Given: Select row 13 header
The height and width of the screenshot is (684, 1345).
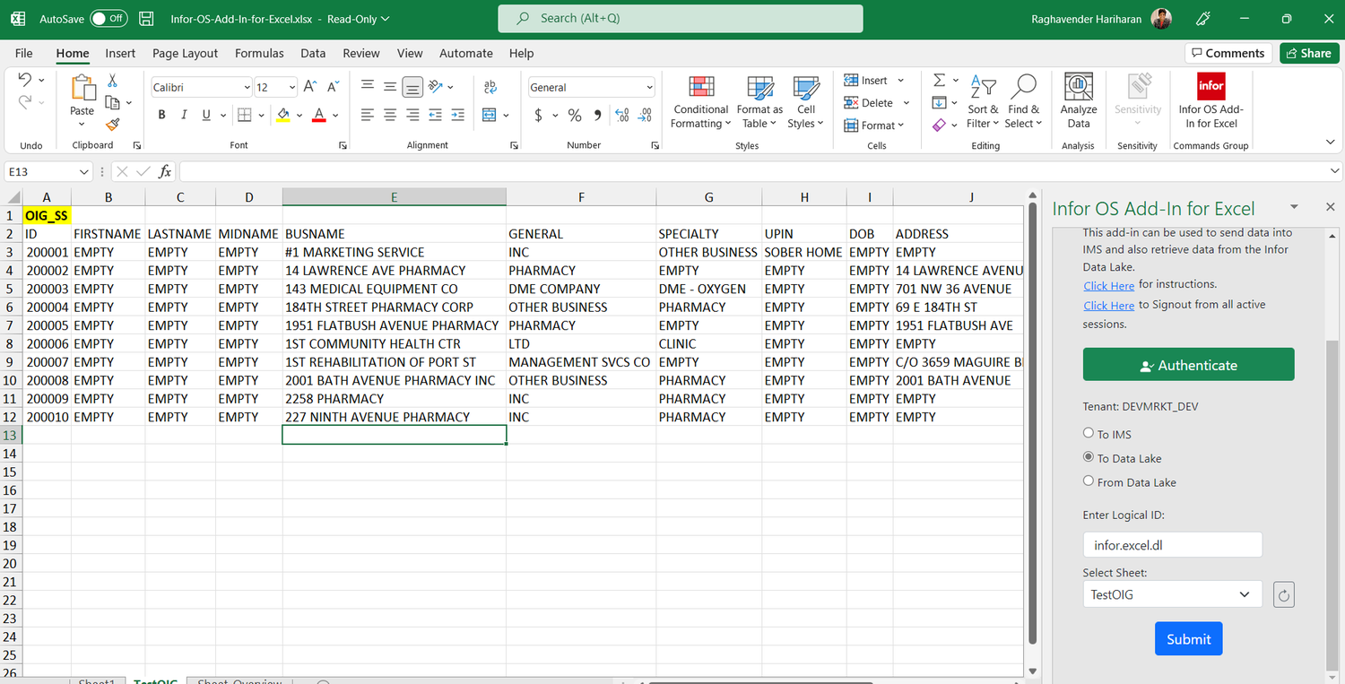Looking at the screenshot, I should 11,435.
